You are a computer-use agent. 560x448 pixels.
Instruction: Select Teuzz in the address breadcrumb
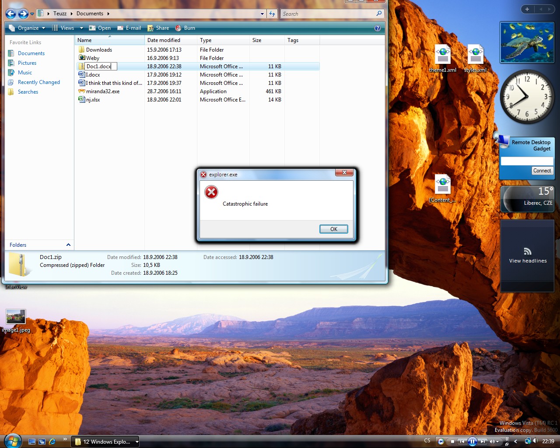[60, 14]
